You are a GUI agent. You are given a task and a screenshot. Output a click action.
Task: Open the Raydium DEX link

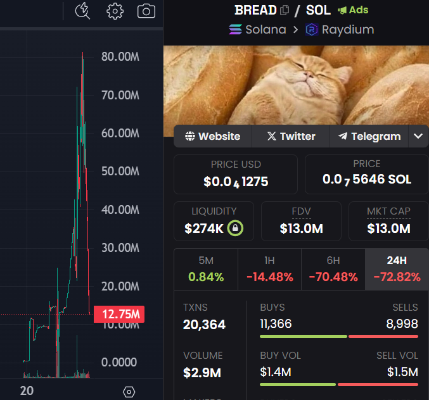coord(340,30)
